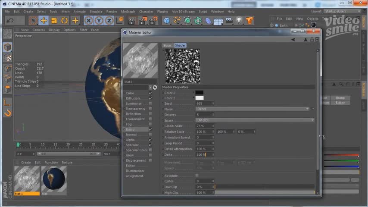Open the MoGraph menu
The image size is (368, 207).
click(x=128, y=12)
